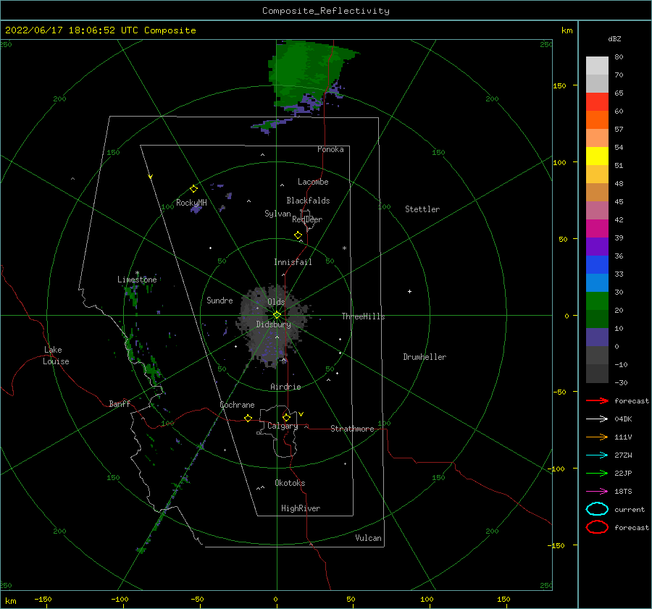Select the light gray 70-80 dBZ swatch
Screen dimensions: 652x609
tap(597, 66)
